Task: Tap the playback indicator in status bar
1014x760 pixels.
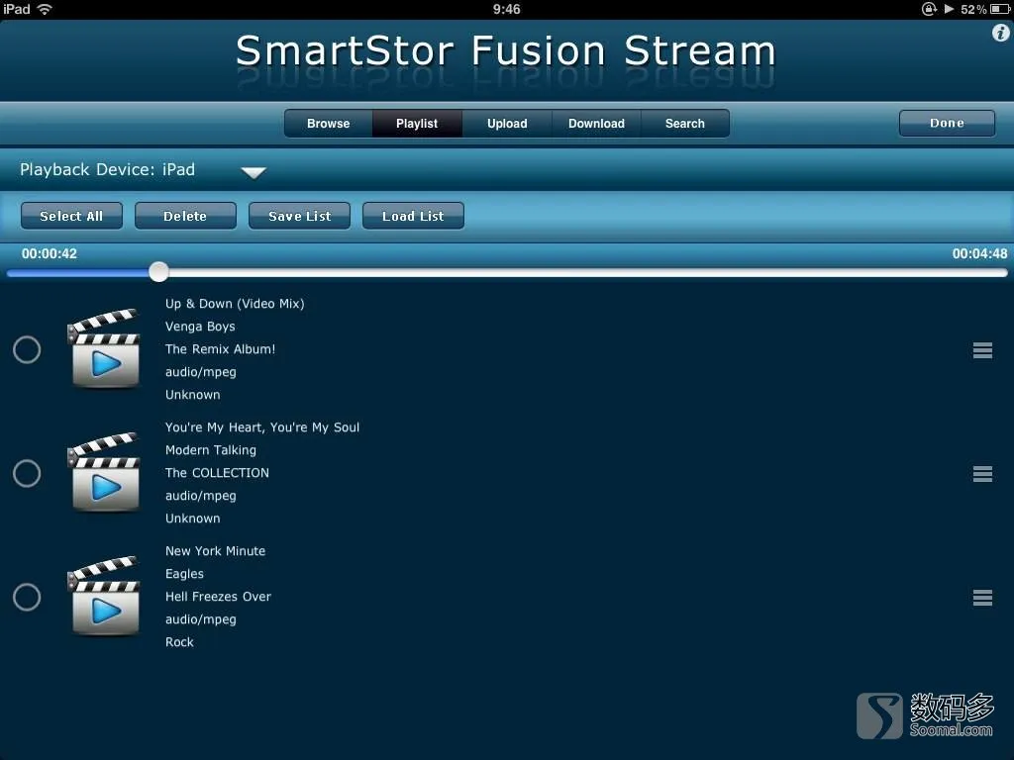Action: tap(949, 9)
